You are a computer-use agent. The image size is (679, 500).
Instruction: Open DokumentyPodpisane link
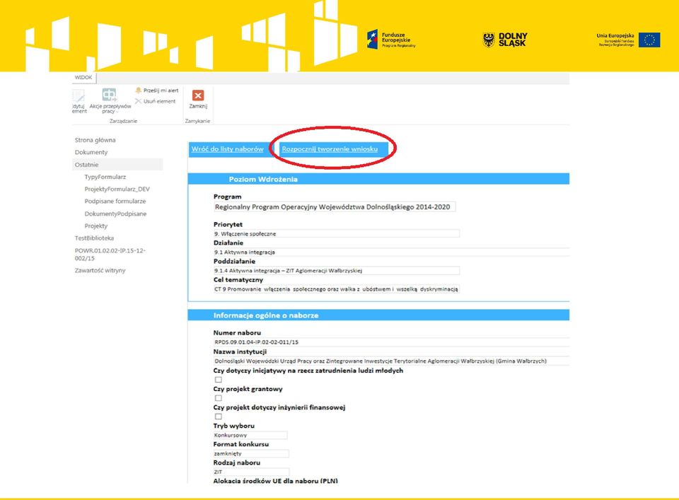click(115, 214)
